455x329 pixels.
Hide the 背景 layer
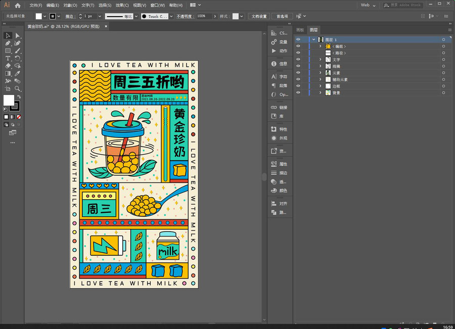coord(298,93)
